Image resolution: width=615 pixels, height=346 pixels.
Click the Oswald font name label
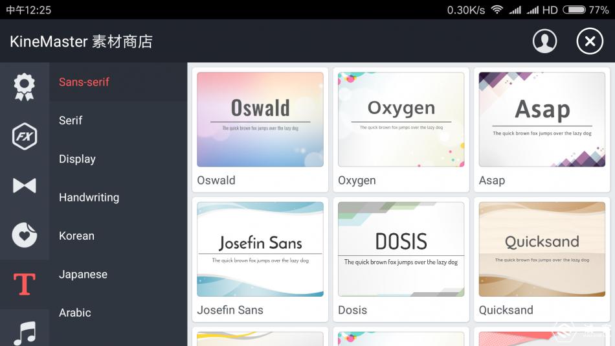pyautogui.click(x=216, y=180)
